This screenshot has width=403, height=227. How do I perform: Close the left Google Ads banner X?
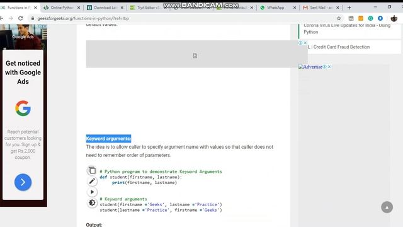(45, 26)
